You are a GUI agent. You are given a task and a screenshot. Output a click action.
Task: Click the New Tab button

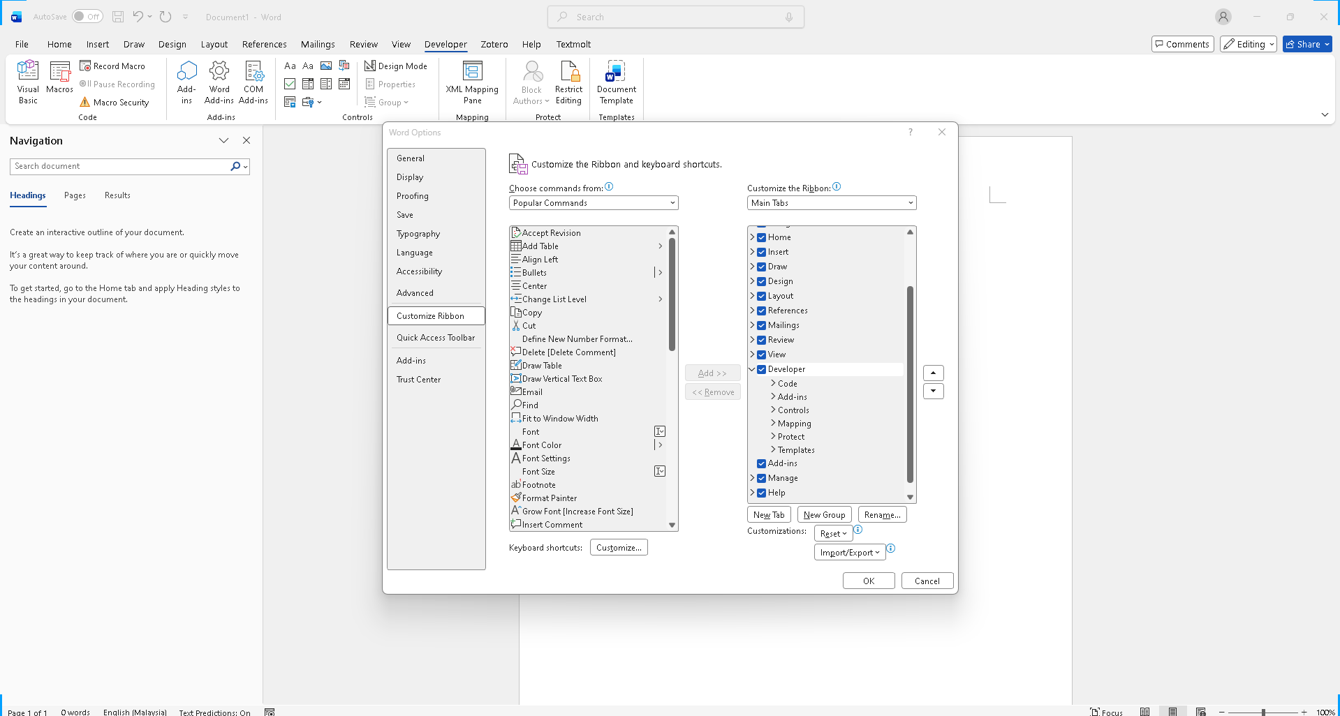tap(769, 514)
